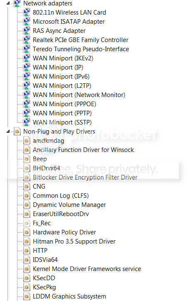
Task: Select the 802.11n Wireless LAN Card entry
Action: [69, 12]
